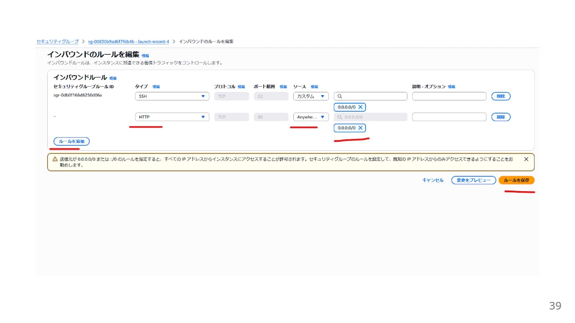
Task: Remove 0.0.0.0/0 tag in SSH row
Action: click(361, 107)
